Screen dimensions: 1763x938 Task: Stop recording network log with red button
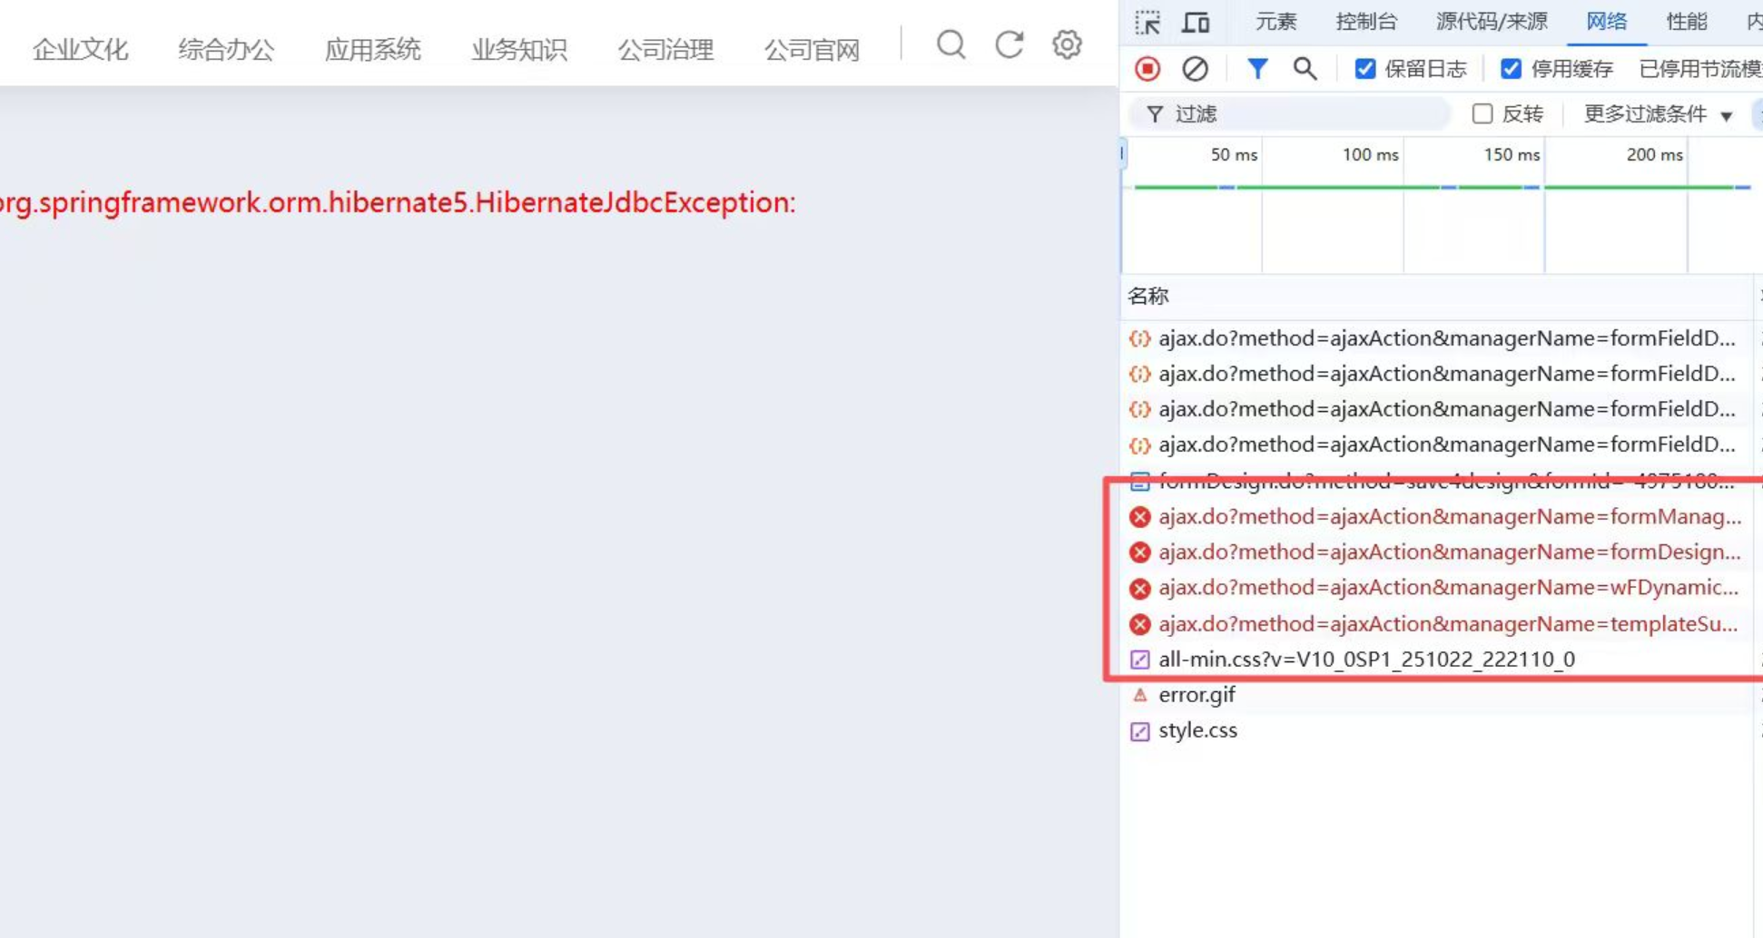(x=1147, y=69)
